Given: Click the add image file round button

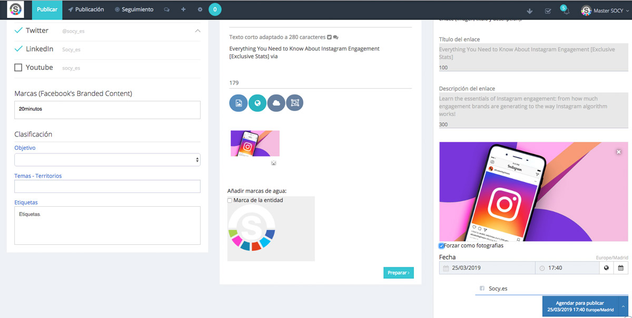Looking at the screenshot, I should click(x=239, y=103).
